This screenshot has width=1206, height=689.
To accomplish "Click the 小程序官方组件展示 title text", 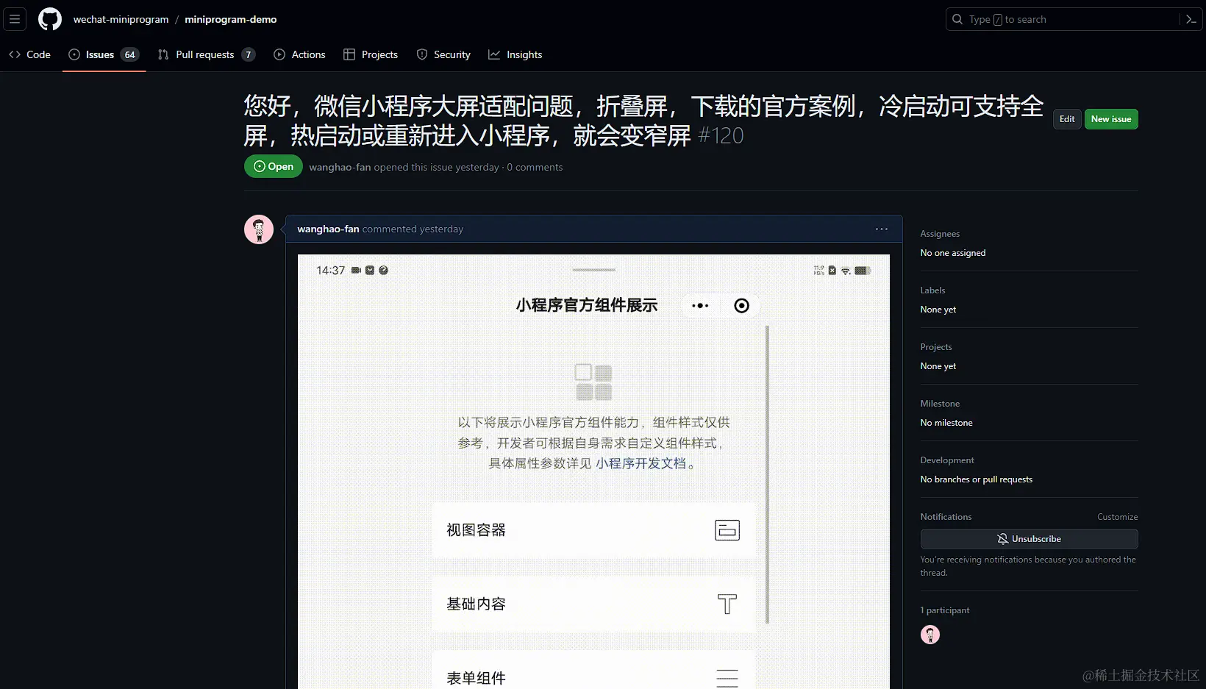I will coord(587,305).
